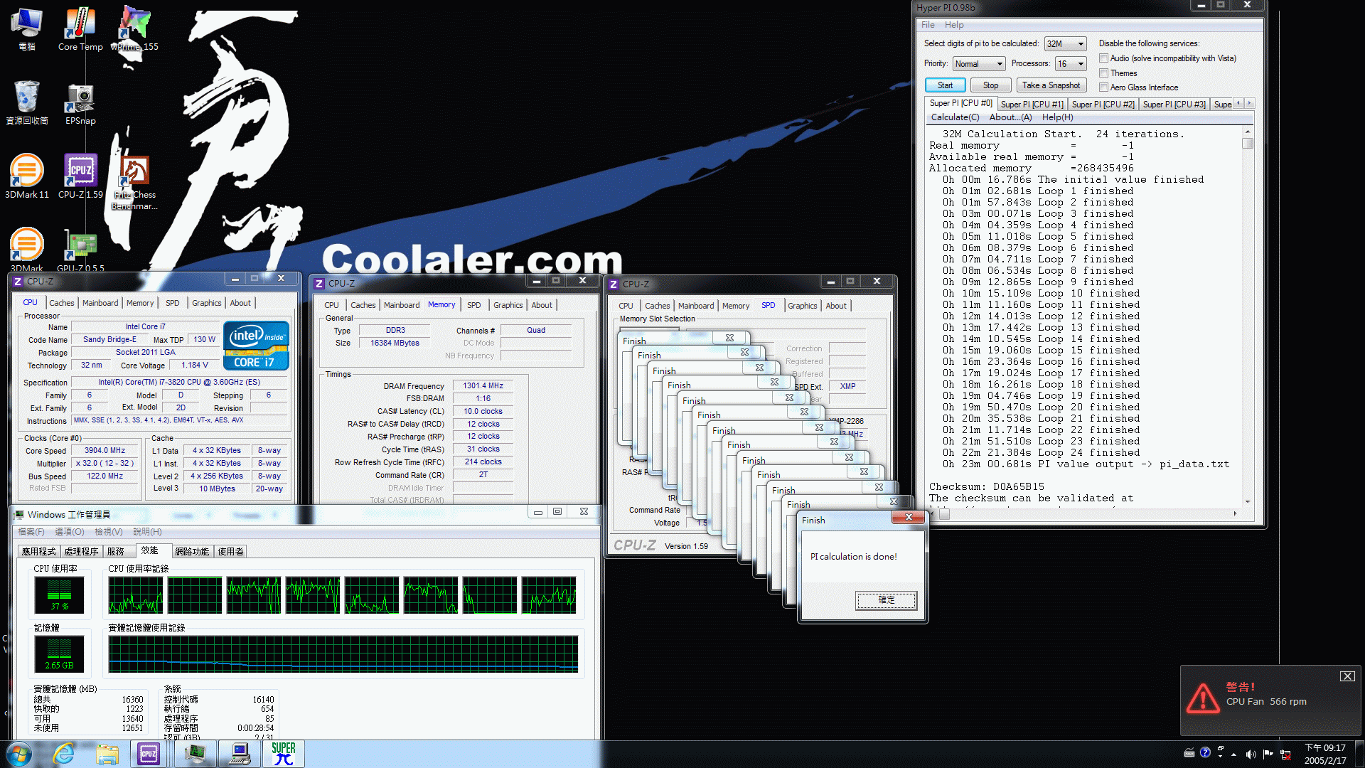The image size is (1365, 768).
Task: Open the Action Center flag icon
Action: (x=1268, y=754)
